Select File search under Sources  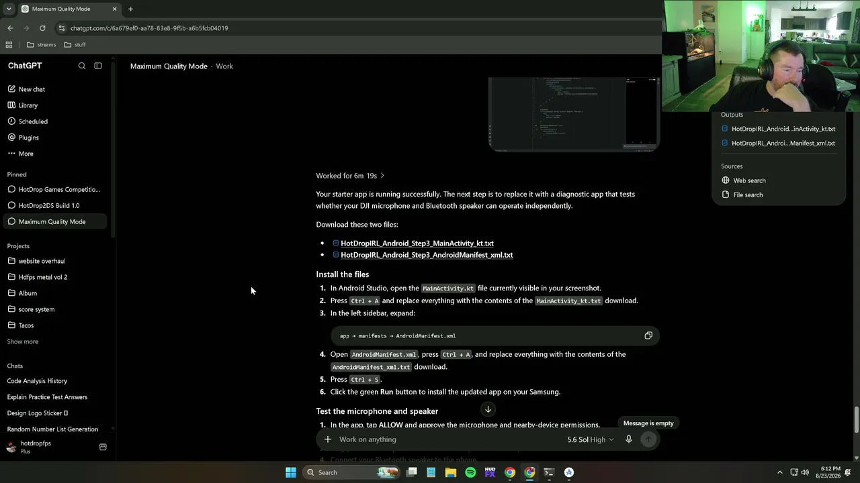(x=742, y=195)
